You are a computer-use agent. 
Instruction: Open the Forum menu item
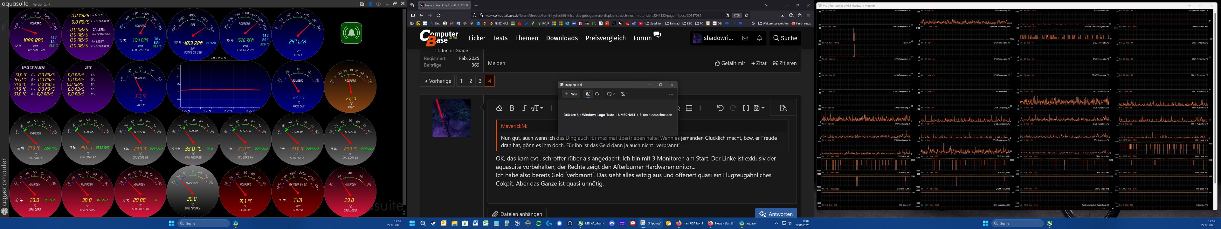tap(643, 38)
